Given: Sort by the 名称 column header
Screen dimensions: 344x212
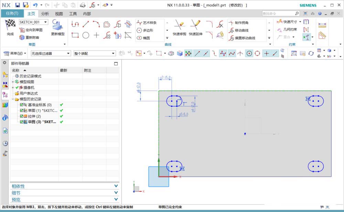Looking at the screenshot, I should pos(34,70).
